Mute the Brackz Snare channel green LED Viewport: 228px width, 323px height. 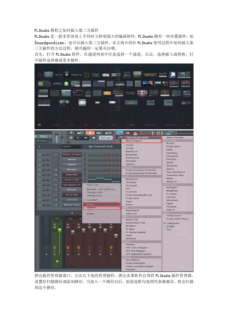pyautogui.click(x=40, y=205)
